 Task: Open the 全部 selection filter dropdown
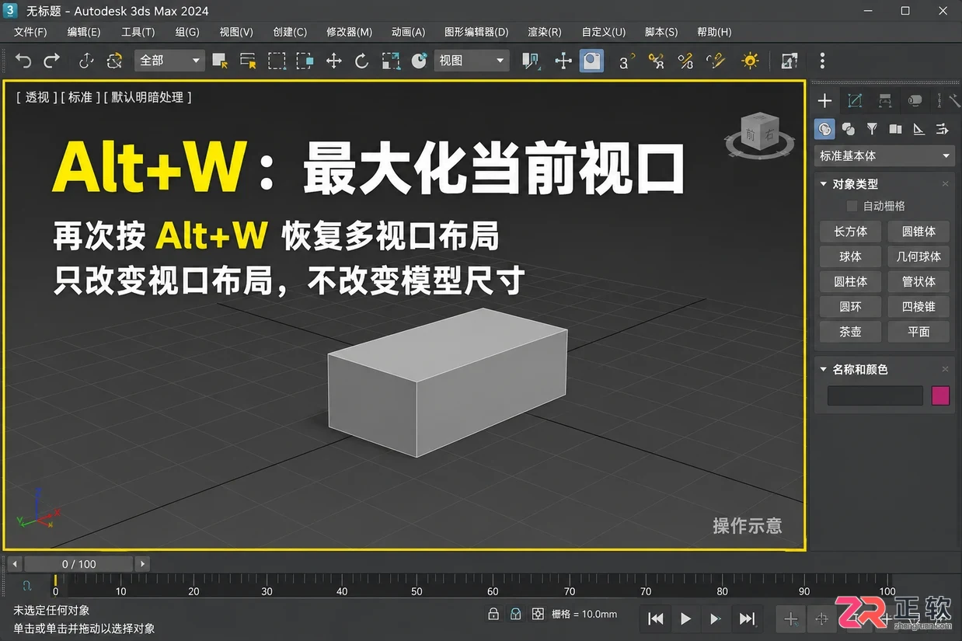(x=169, y=61)
